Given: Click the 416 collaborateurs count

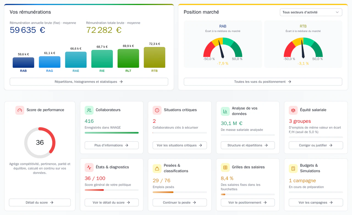Looking at the screenshot, I should click(x=89, y=121).
